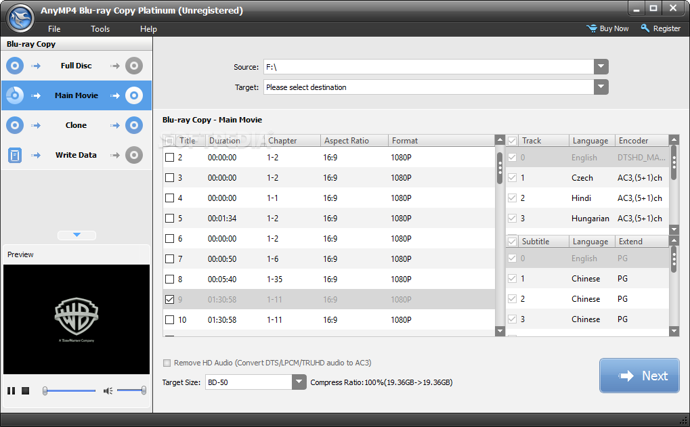Check title 8 checkbox

169,279
